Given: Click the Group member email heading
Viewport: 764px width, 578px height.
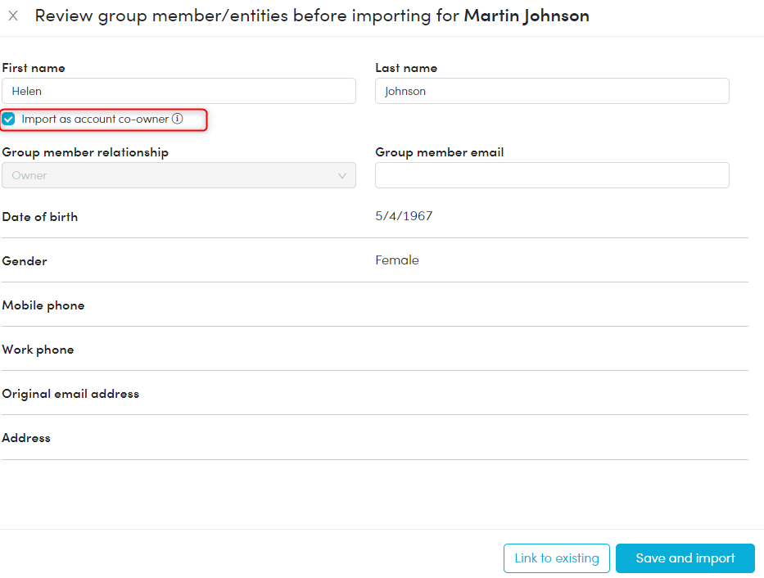Looking at the screenshot, I should [x=439, y=152].
